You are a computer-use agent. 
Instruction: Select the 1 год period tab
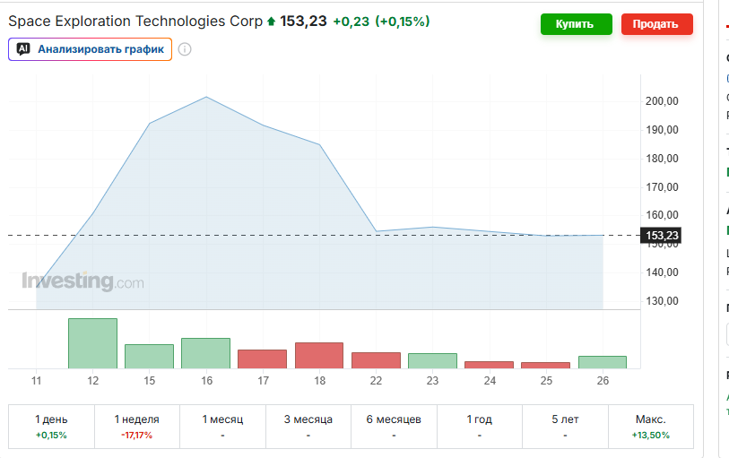coord(480,427)
